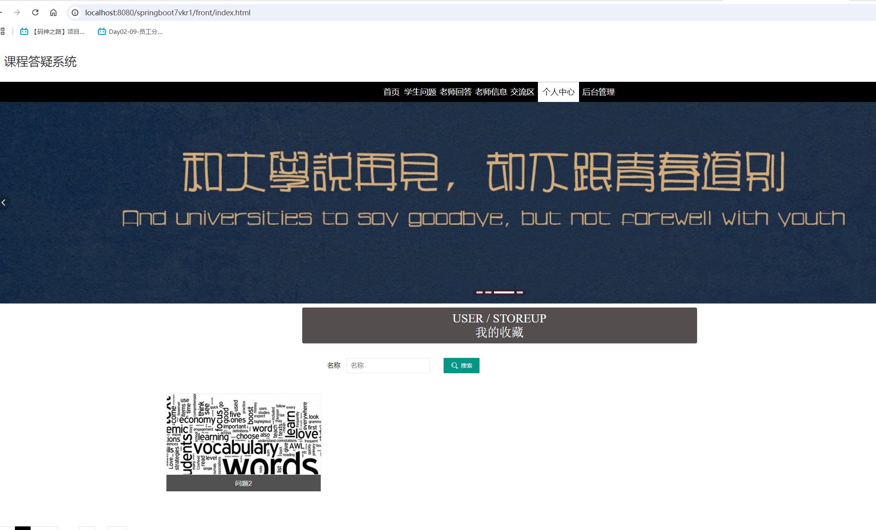This screenshot has height=530, width=876.
Task: Click the browser home icon
Action: [x=53, y=12]
